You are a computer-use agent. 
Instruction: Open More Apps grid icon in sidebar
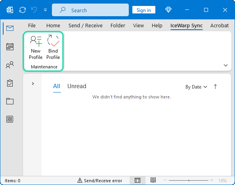(10, 119)
